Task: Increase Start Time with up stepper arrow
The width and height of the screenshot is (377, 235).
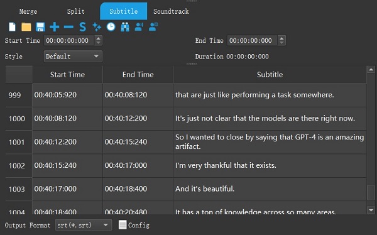Action: pyautogui.click(x=98, y=38)
